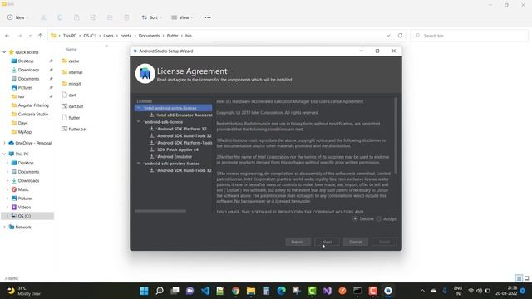The width and height of the screenshot is (532, 299).
Task: Click license text vertical scrollbar
Action: pos(396,135)
